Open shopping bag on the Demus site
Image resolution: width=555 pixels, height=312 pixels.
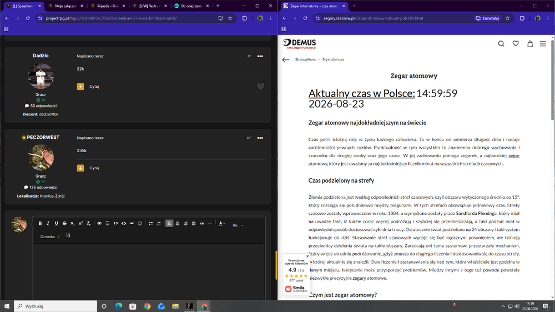530,43
